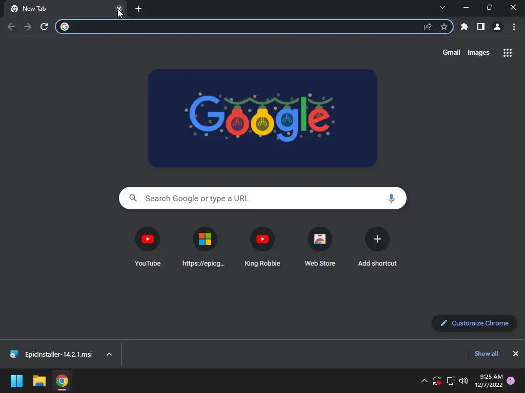Click the Google holiday doodle
The image size is (525, 393).
[262, 118]
